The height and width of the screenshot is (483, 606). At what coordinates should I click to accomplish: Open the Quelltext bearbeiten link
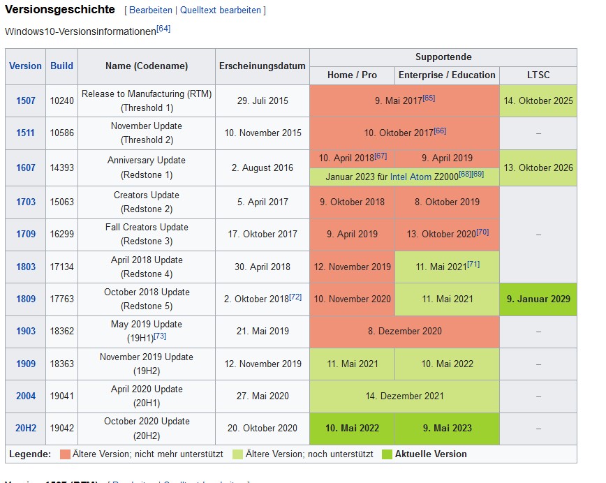click(221, 10)
